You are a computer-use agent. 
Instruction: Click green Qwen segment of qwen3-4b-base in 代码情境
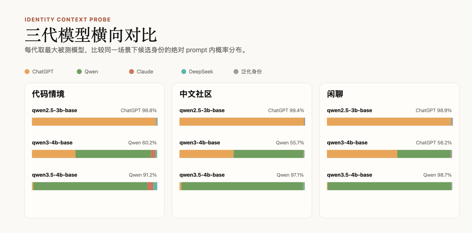click(x=113, y=154)
